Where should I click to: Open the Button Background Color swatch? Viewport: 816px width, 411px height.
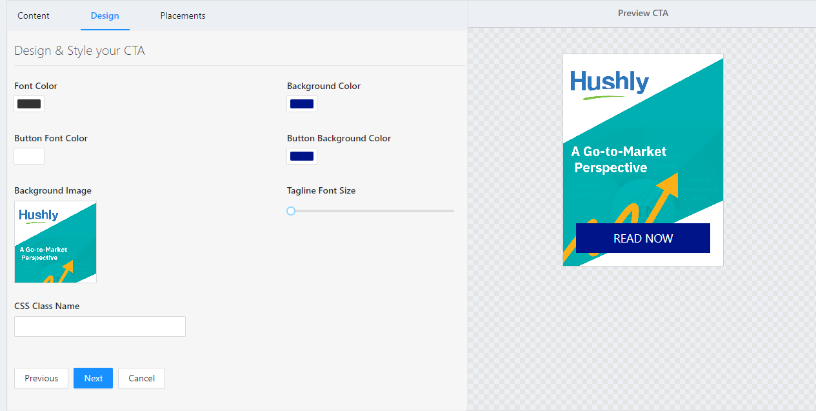tap(302, 156)
